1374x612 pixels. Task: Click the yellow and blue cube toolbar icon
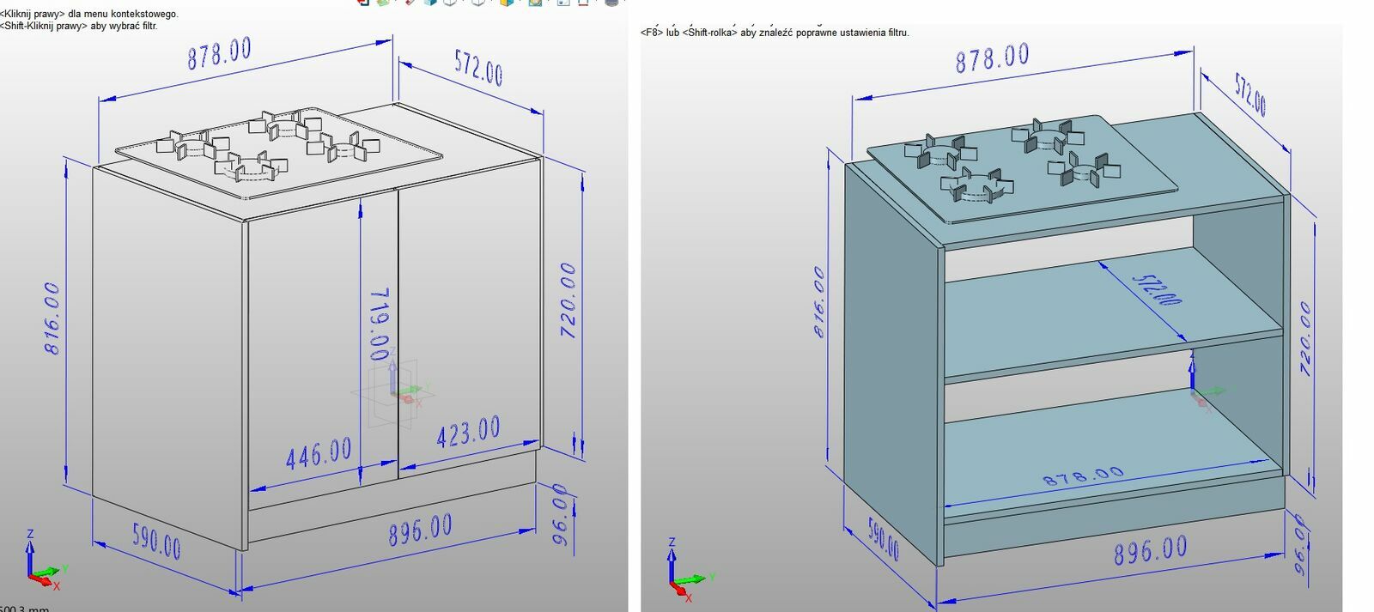point(507,3)
